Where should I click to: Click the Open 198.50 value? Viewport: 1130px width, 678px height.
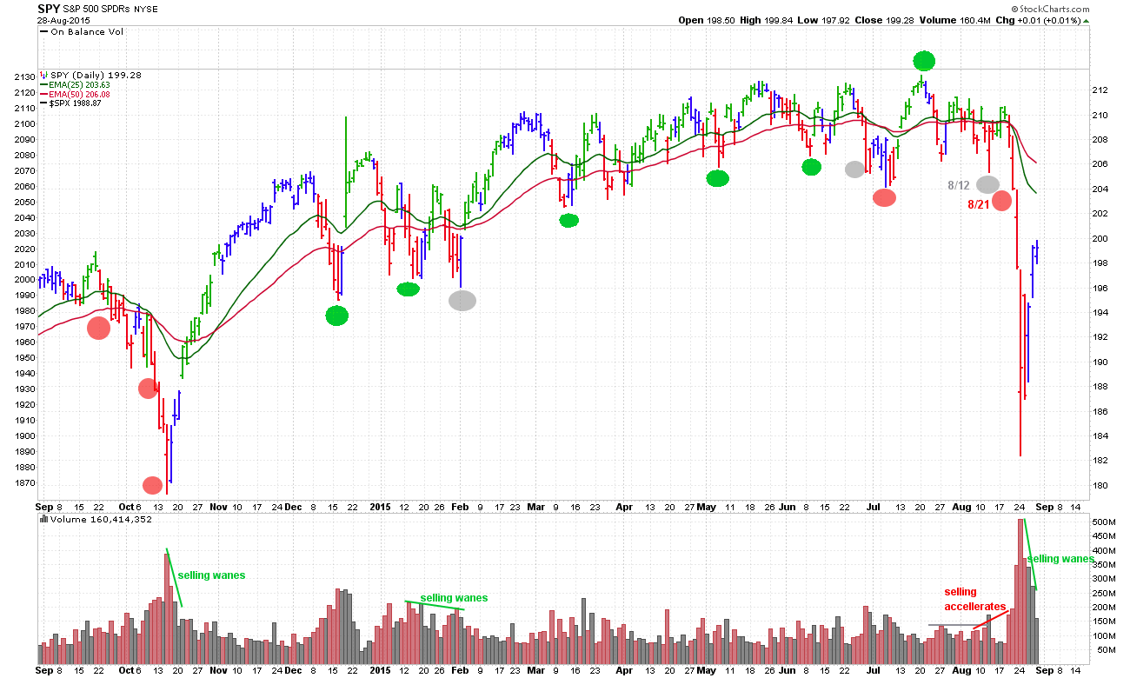click(705, 20)
